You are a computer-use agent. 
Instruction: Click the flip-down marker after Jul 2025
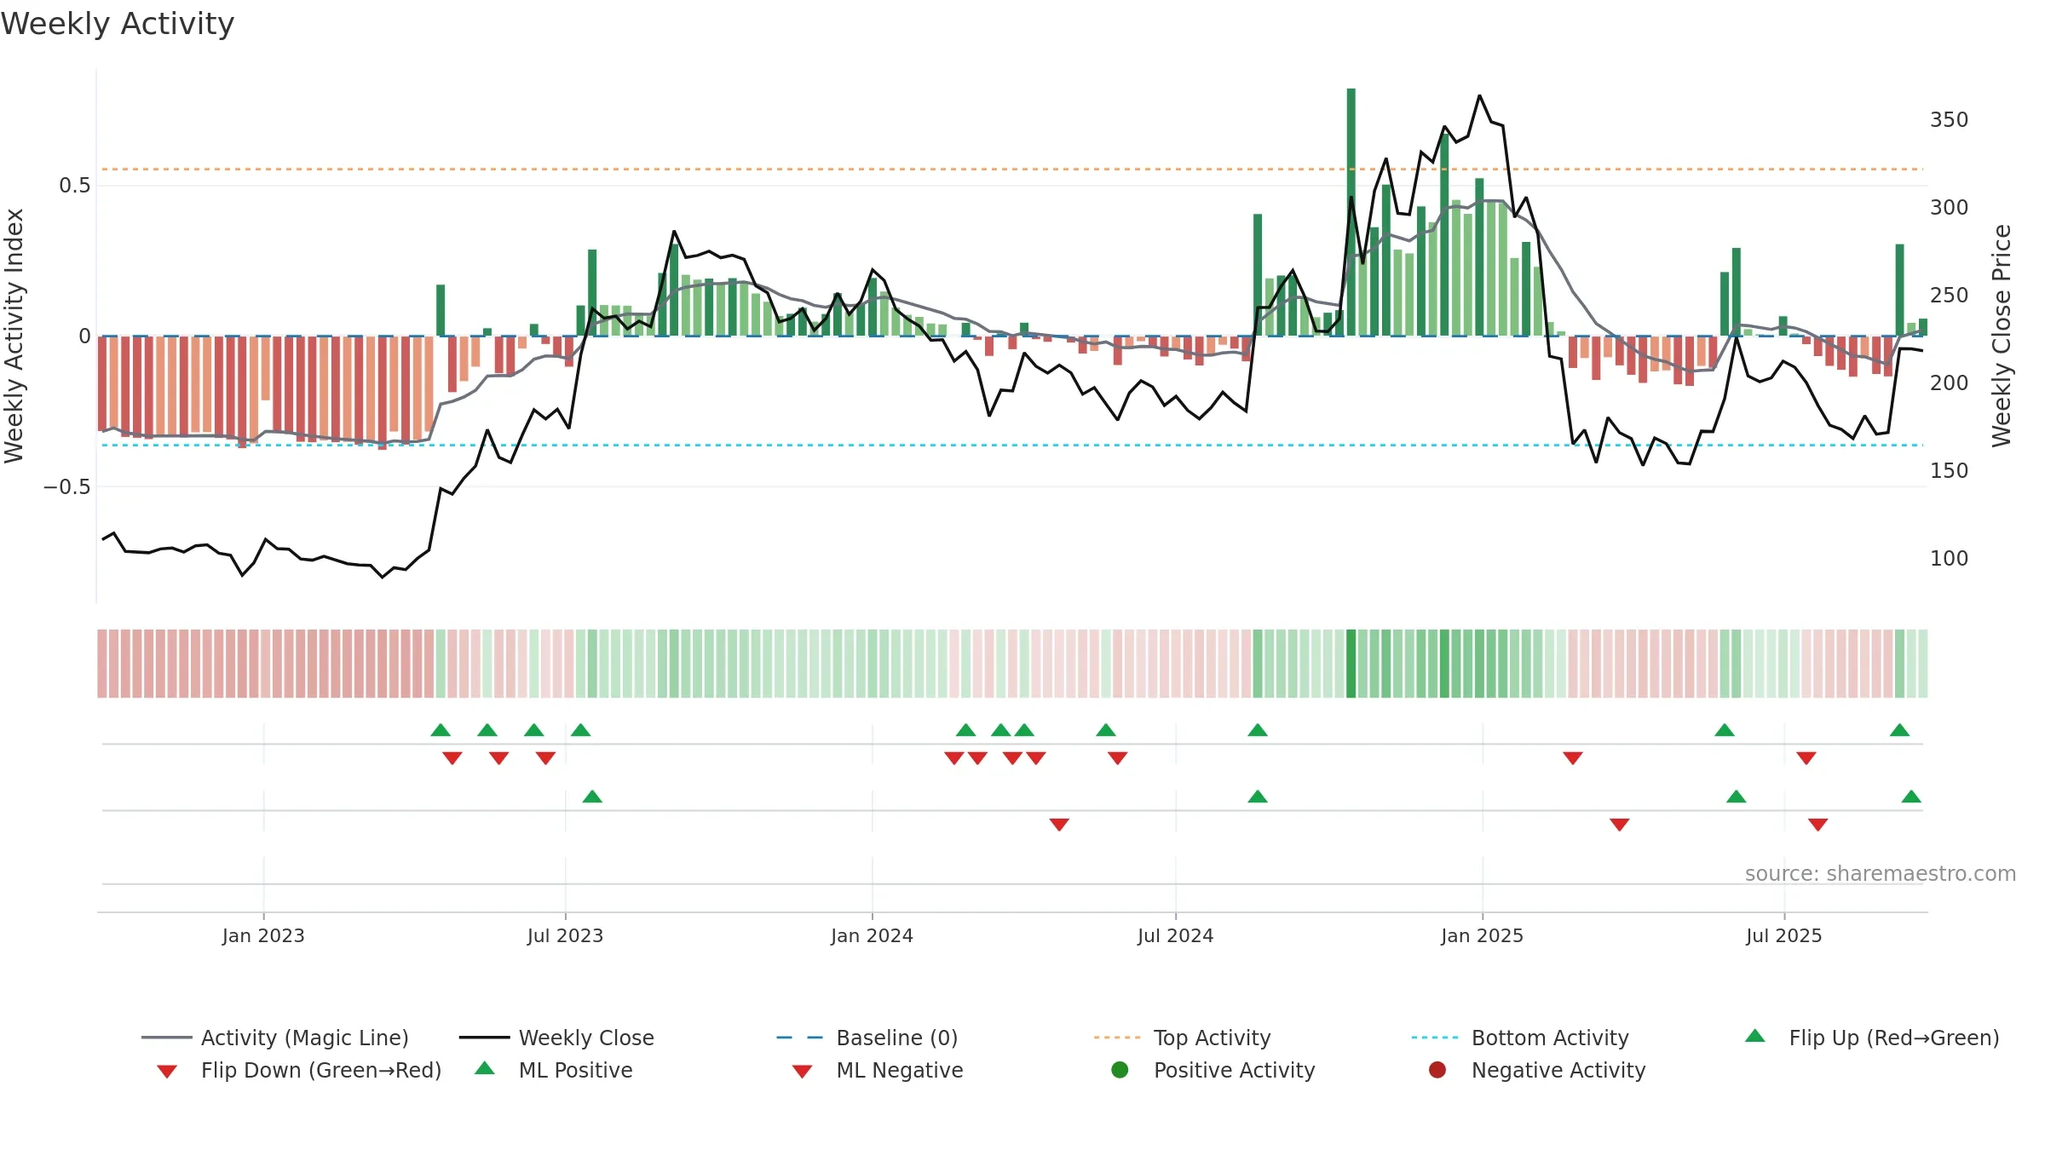click(x=1806, y=758)
